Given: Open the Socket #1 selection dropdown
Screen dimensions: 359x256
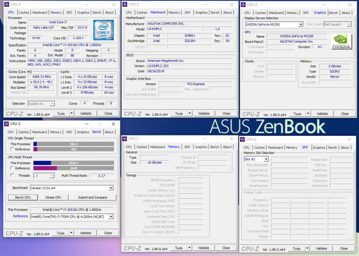Looking at the screenshot, I should (x=52, y=104).
